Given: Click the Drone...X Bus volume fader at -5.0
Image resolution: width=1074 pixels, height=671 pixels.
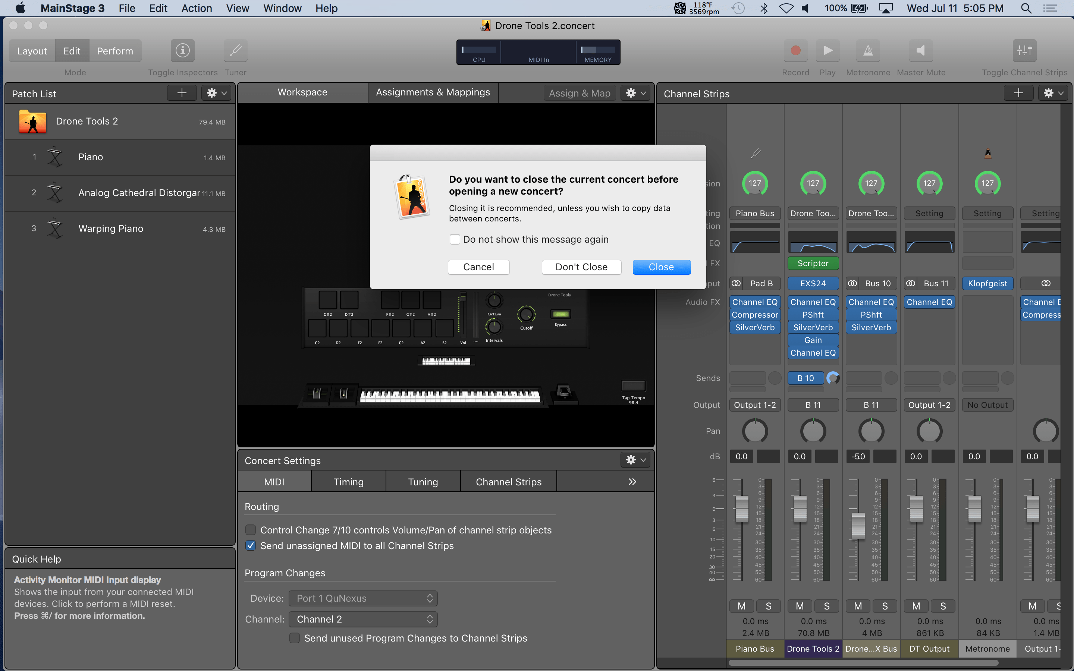Looking at the screenshot, I should tap(858, 526).
